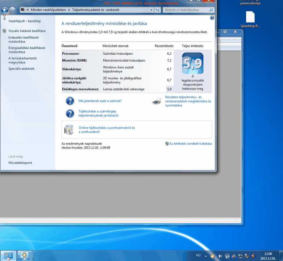
Task: Open Splashtop file on the desktop
Action: click(x=250, y=20)
